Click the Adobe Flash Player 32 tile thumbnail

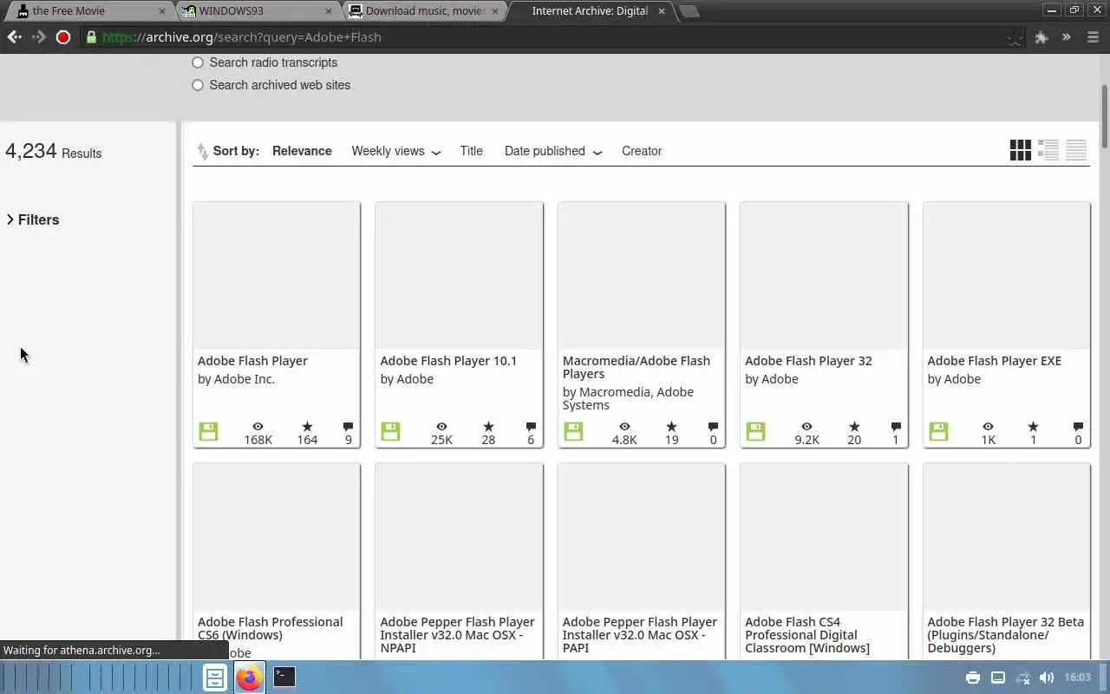[x=824, y=276]
